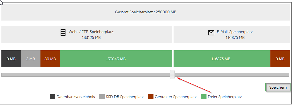Select the 116875 MB free e-mail storage segment
The image size is (293, 105).
pos(222,59)
